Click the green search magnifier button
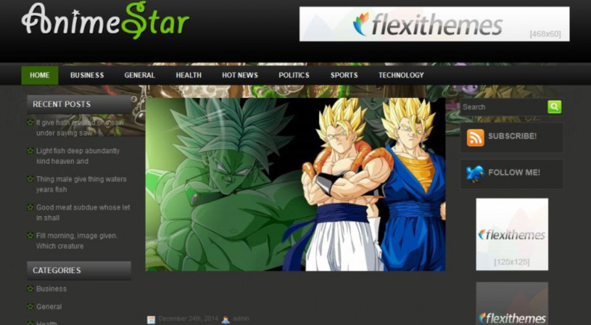This screenshot has width=591, height=325. (554, 107)
